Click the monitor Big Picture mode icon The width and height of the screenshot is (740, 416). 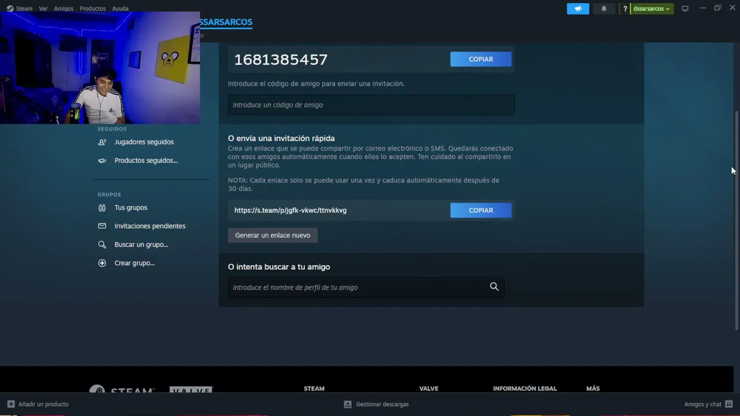point(685,9)
